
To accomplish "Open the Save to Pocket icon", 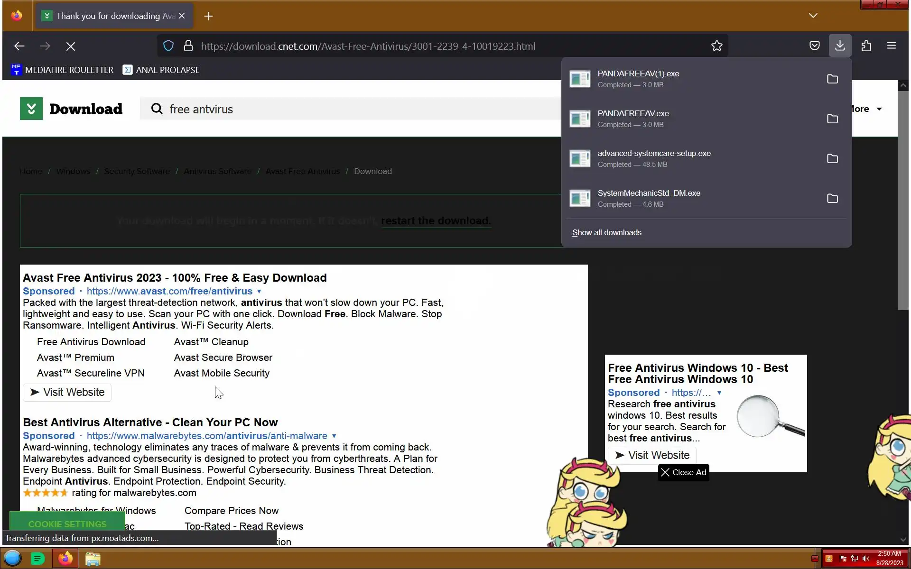I will 814,46.
